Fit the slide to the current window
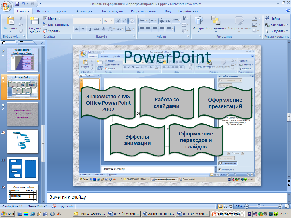The width and height of the screenshot is (291, 218). tap(287, 206)
